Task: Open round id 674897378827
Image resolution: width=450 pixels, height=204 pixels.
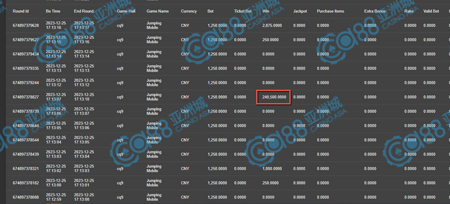Action: tap(26, 97)
